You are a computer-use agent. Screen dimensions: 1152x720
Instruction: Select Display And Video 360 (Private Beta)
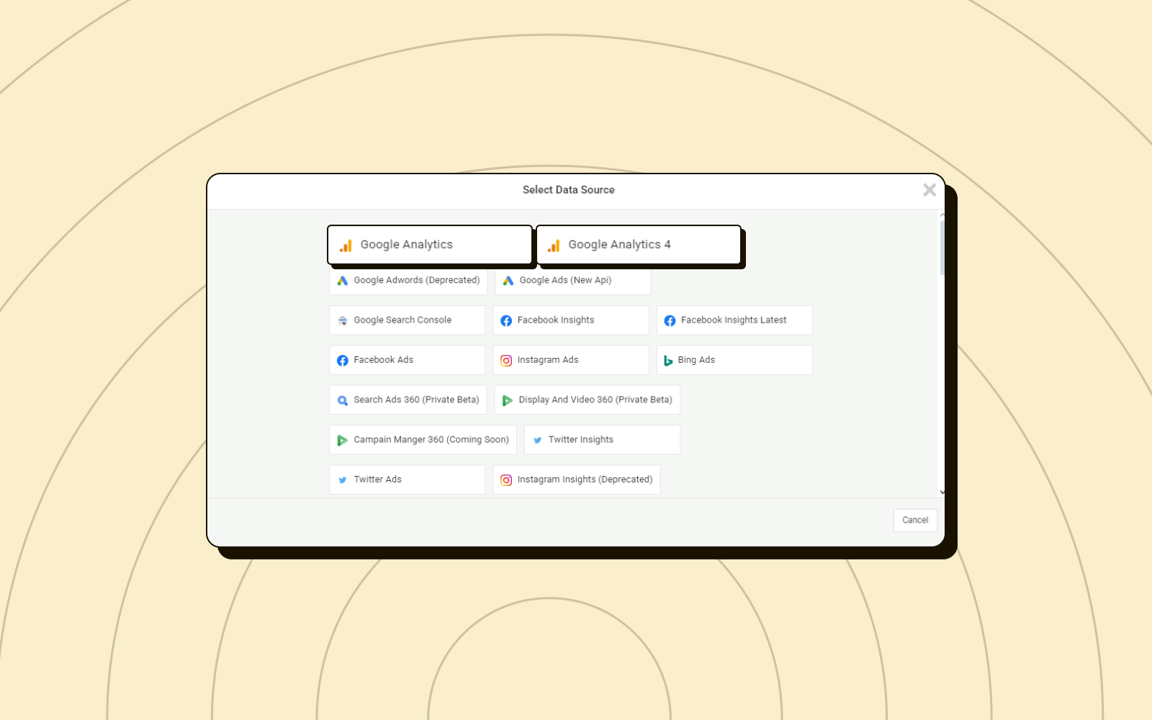pyautogui.click(x=587, y=400)
